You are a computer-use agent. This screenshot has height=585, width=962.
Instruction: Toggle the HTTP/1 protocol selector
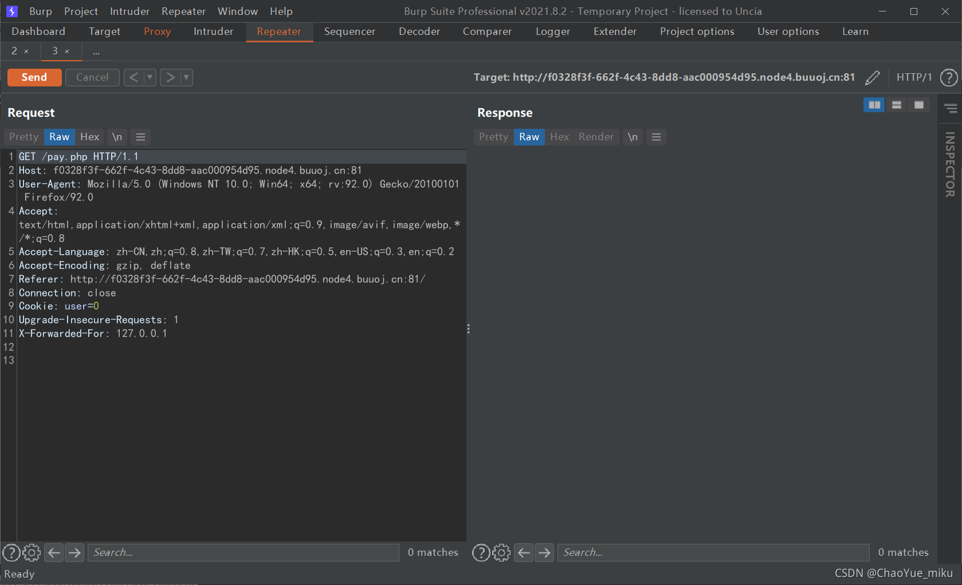point(914,77)
